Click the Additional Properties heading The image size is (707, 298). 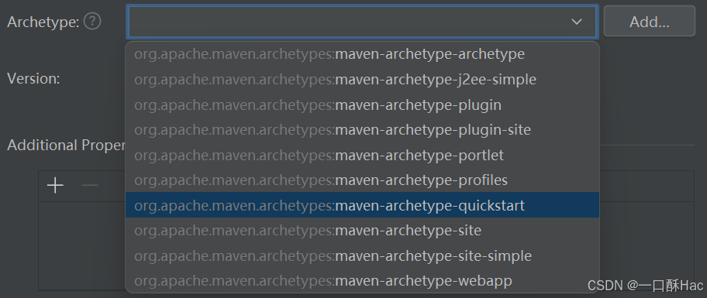click(x=67, y=146)
